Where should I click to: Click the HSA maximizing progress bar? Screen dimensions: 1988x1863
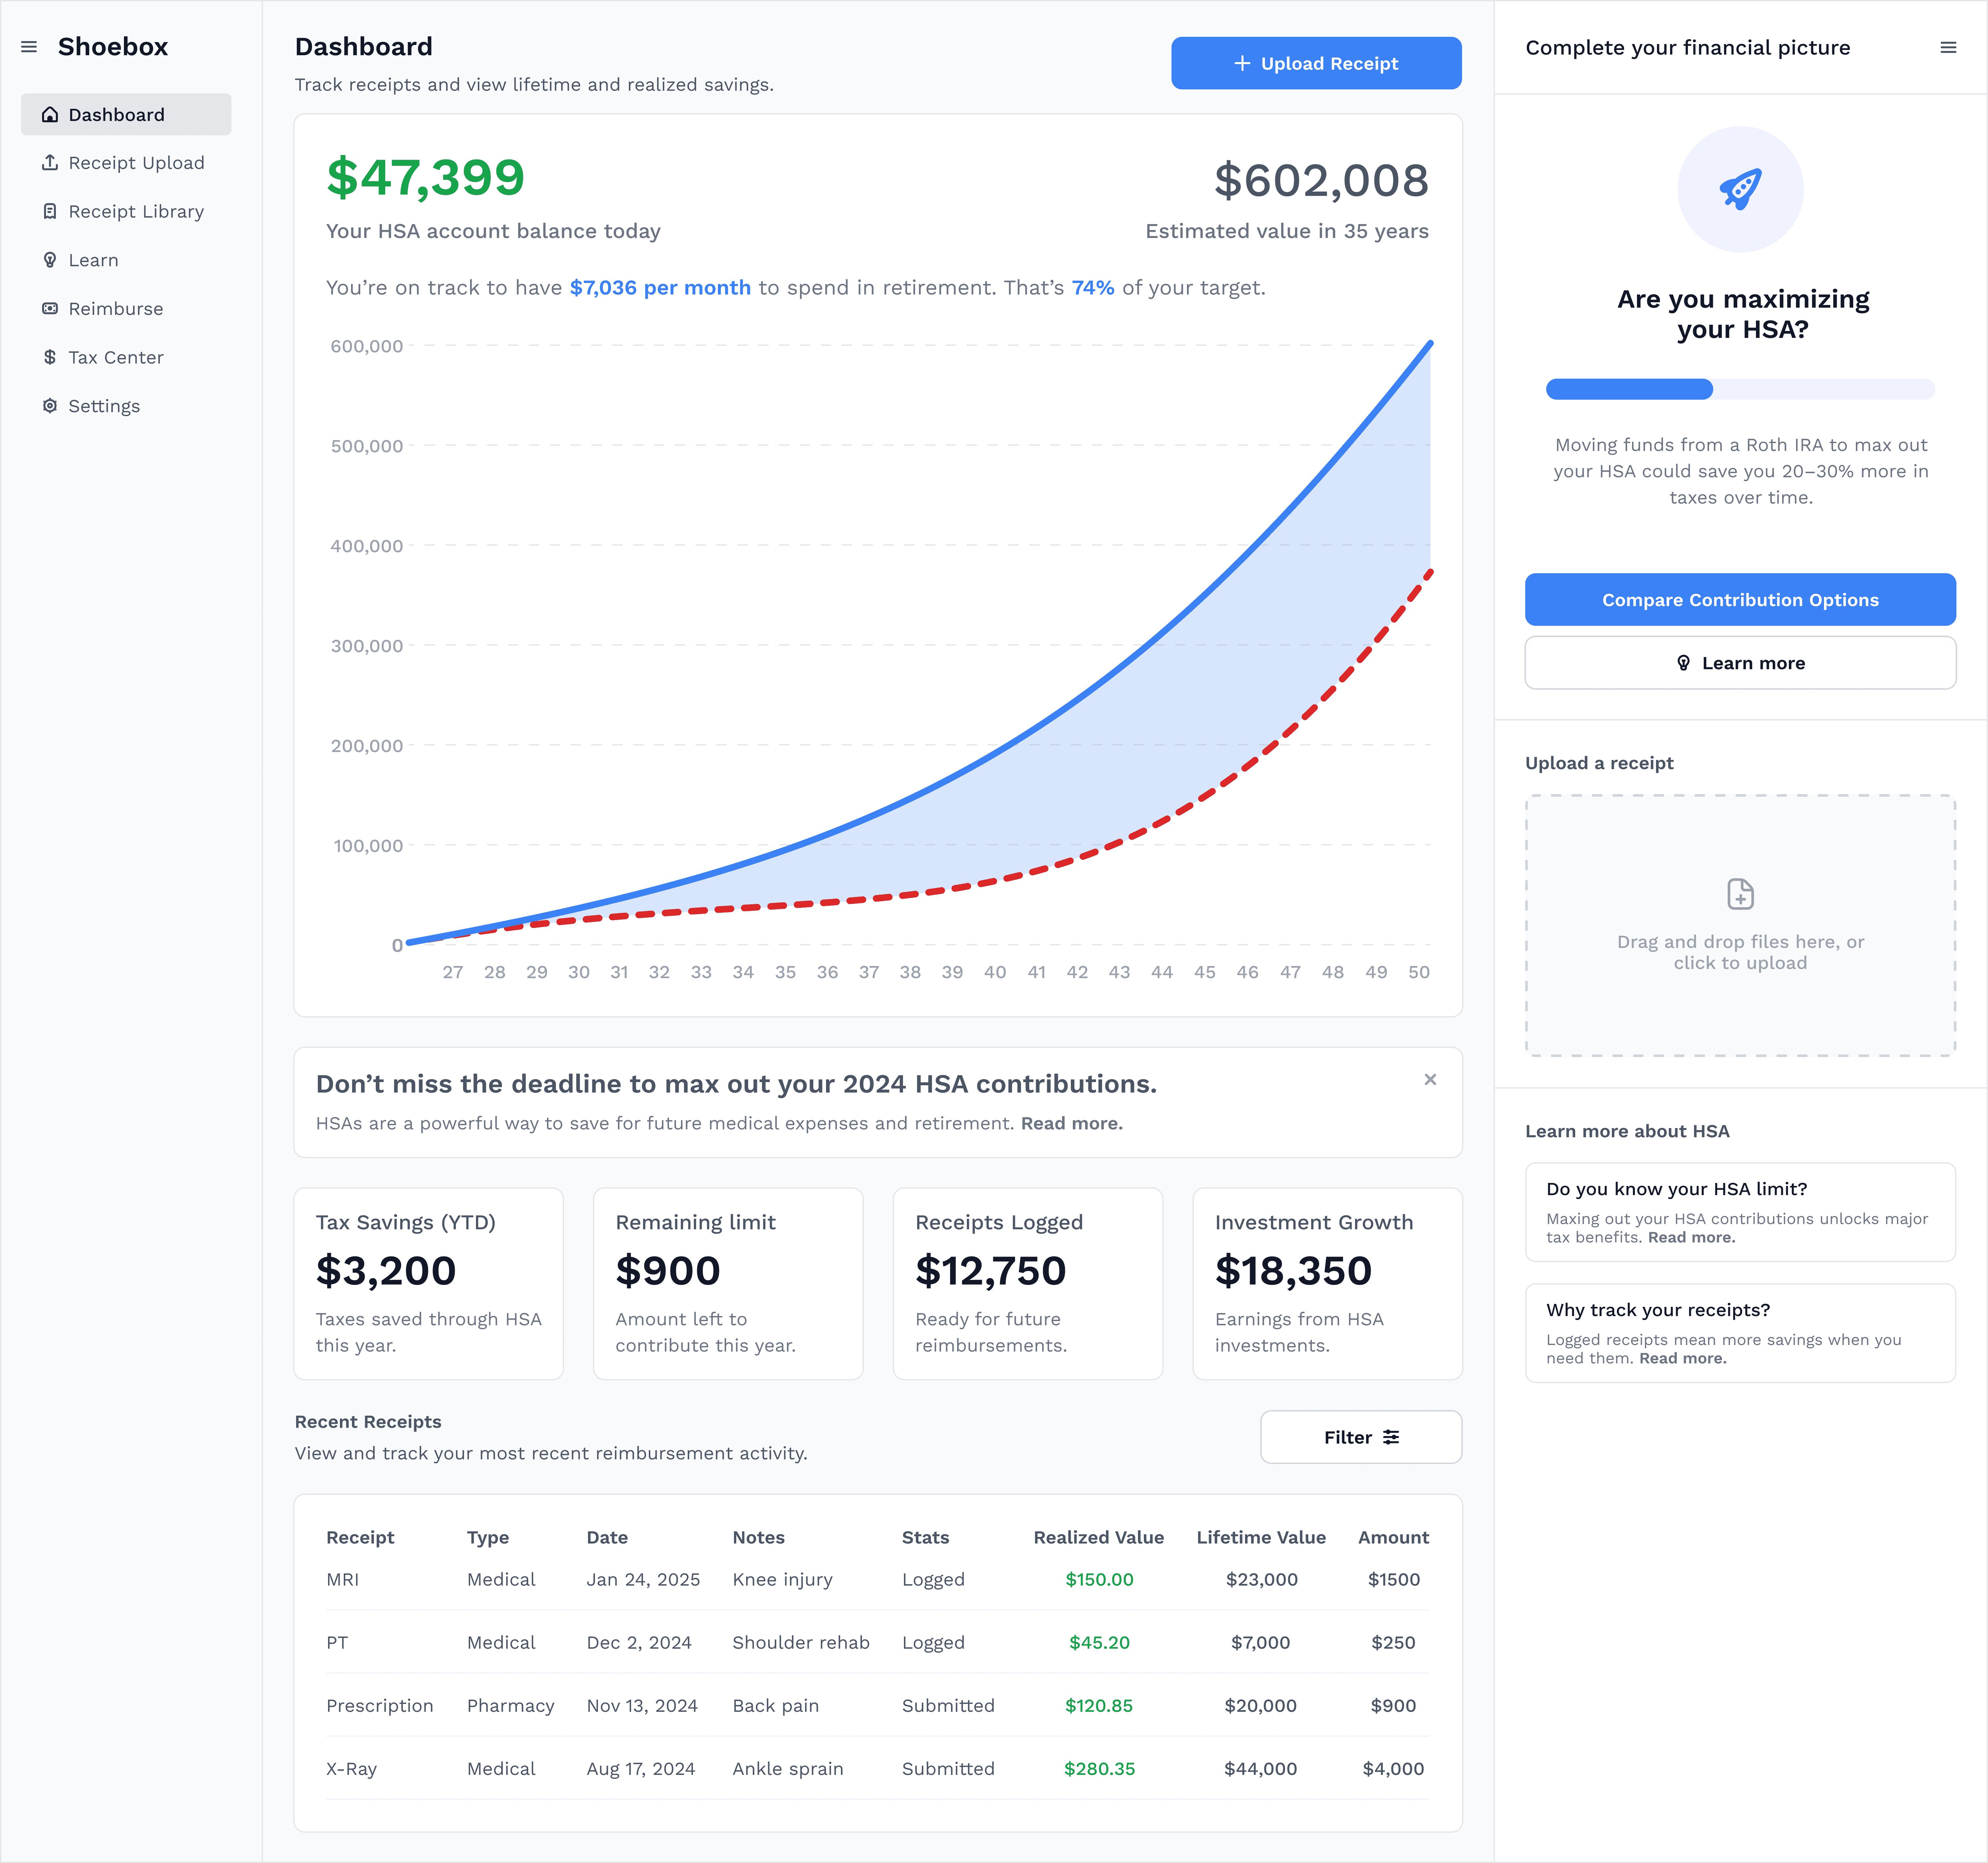pyautogui.click(x=1740, y=389)
